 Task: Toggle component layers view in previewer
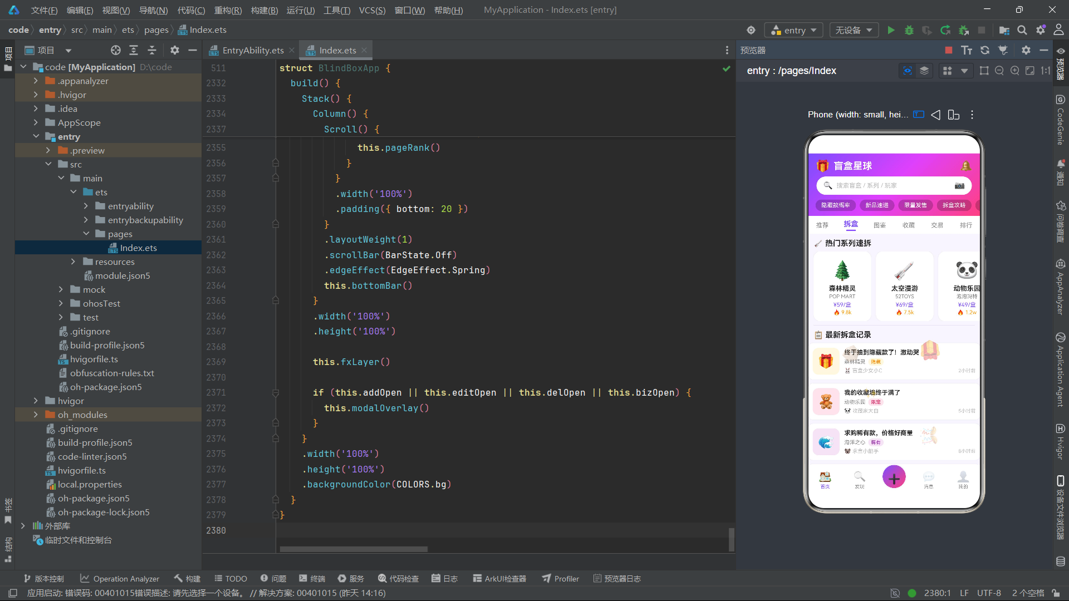[x=924, y=71]
